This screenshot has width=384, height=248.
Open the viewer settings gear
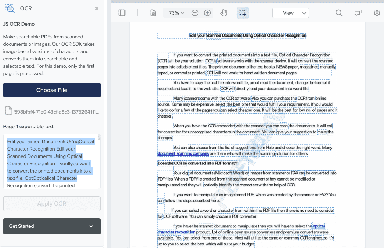tap(377, 12)
